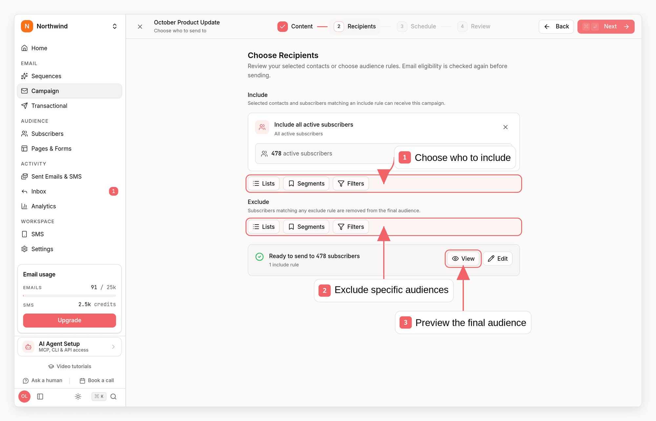Add Lists under Exclude
The height and width of the screenshot is (421, 656).
click(264, 227)
